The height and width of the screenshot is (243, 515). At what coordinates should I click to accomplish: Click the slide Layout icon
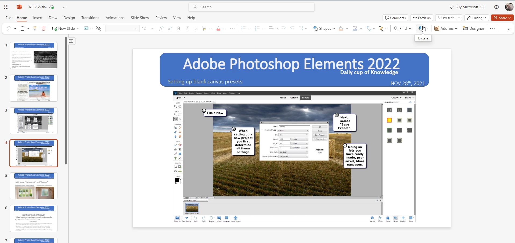pyautogui.click(x=86, y=28)
